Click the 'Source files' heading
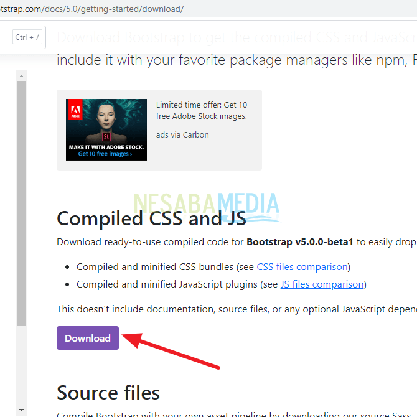This screenshot has height=417, width=417. 108,393
